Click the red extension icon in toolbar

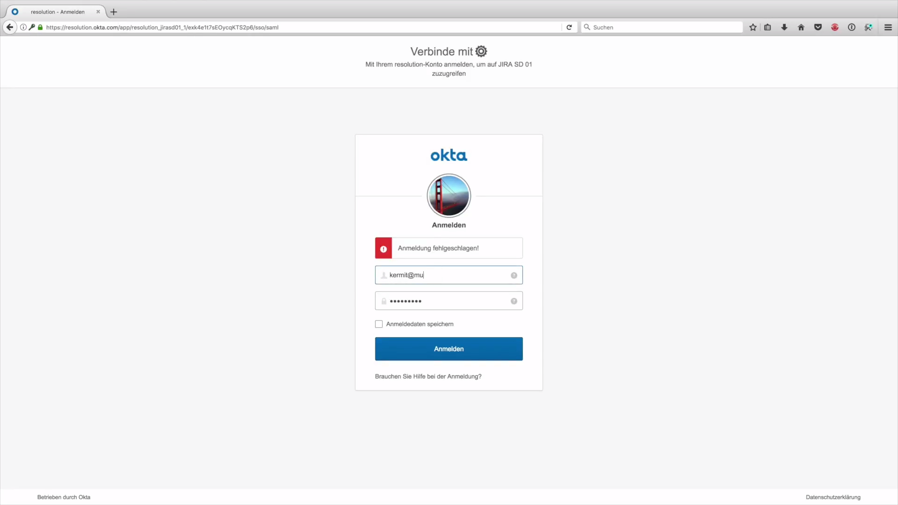click(835, 27)
